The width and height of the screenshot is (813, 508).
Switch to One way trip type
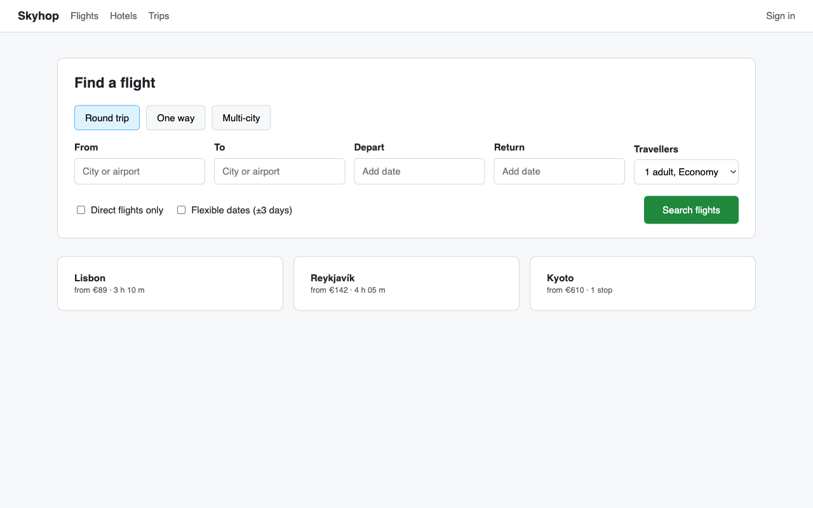[x=176, y=117]
